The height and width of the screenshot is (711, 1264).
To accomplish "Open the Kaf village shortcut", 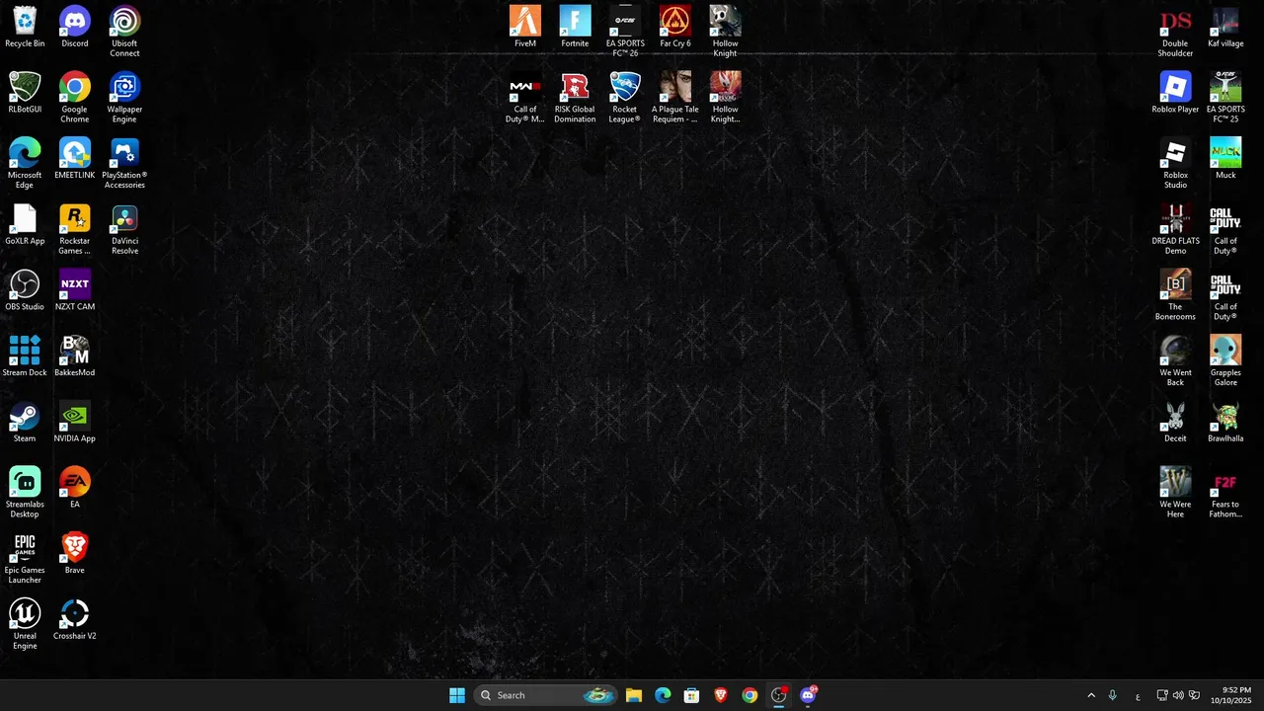I will click(1225, 27).
